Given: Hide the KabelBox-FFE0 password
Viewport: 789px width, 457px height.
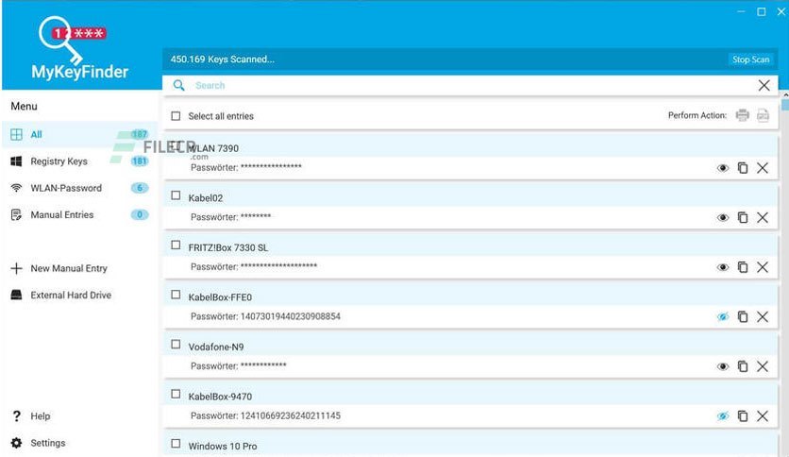Looking at the screenshot, I should [723, 317].
